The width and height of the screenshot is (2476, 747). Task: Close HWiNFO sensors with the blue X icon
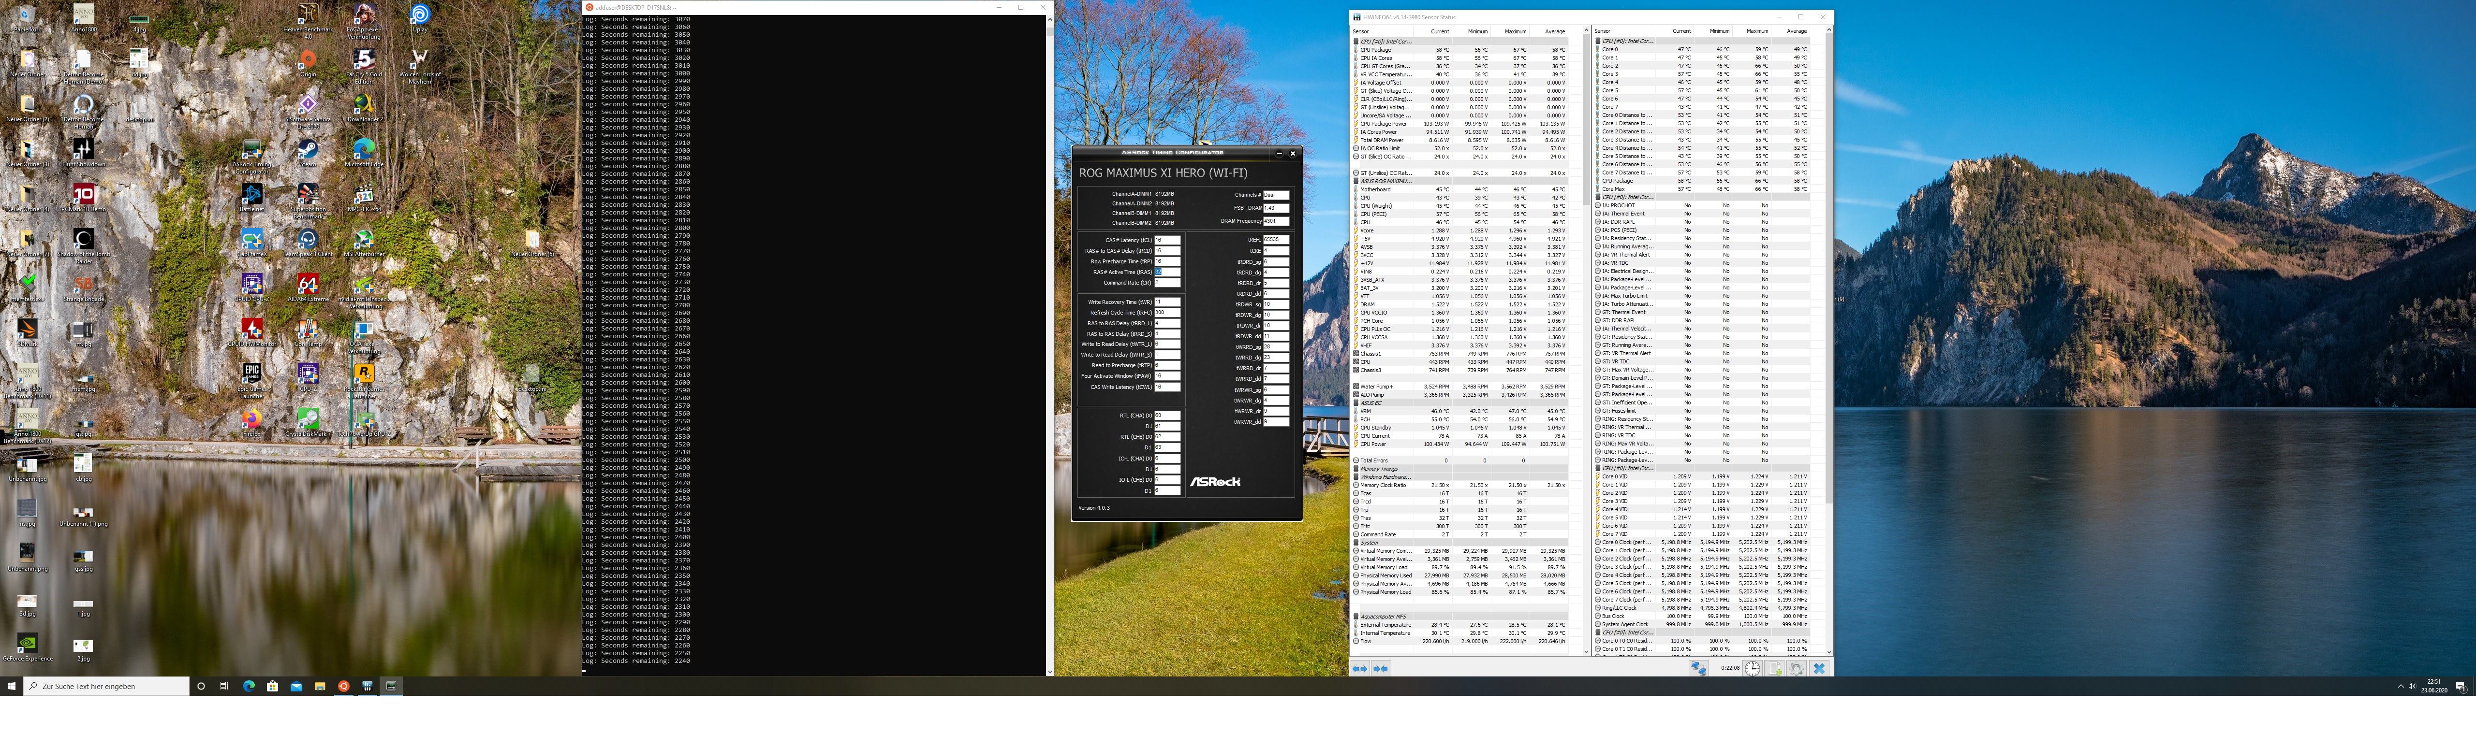click(1818, 668)
